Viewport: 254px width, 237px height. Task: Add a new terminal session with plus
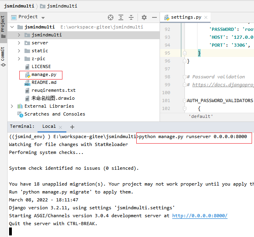tap(72, 127)
